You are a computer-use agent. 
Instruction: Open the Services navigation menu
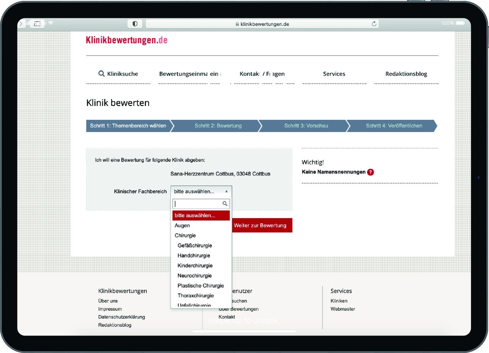point(334,74)
